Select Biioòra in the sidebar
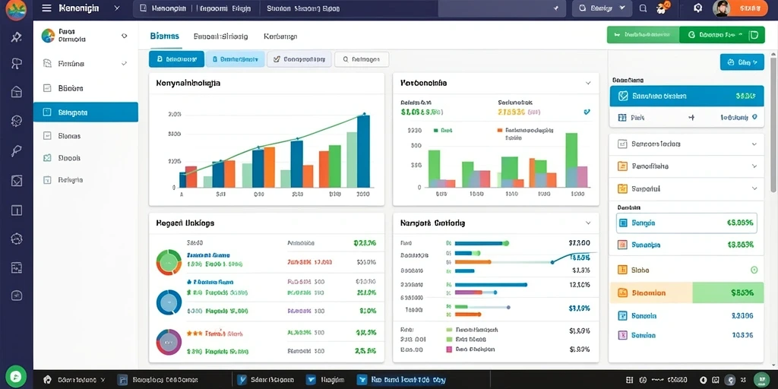The height and width of the screenshot is (389, 778). click(85, 88)
